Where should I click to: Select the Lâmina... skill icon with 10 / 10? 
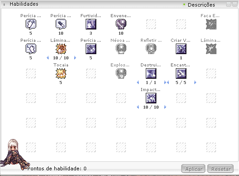[x=61, y=49]
